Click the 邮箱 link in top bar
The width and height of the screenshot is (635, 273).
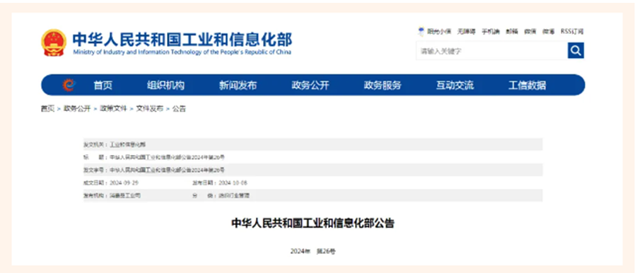[x=512, y=32]
